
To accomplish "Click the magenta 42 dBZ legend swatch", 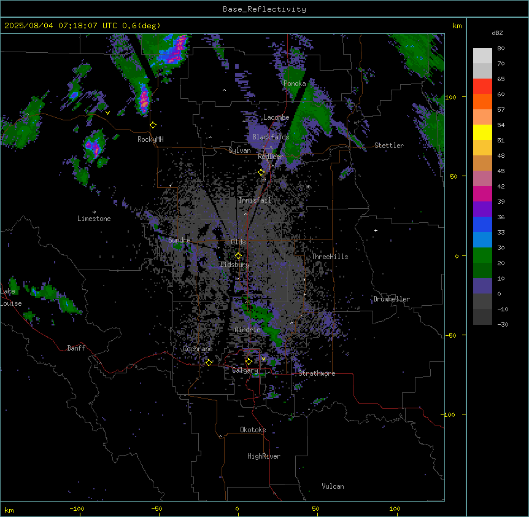I will [x=482, y=193].
